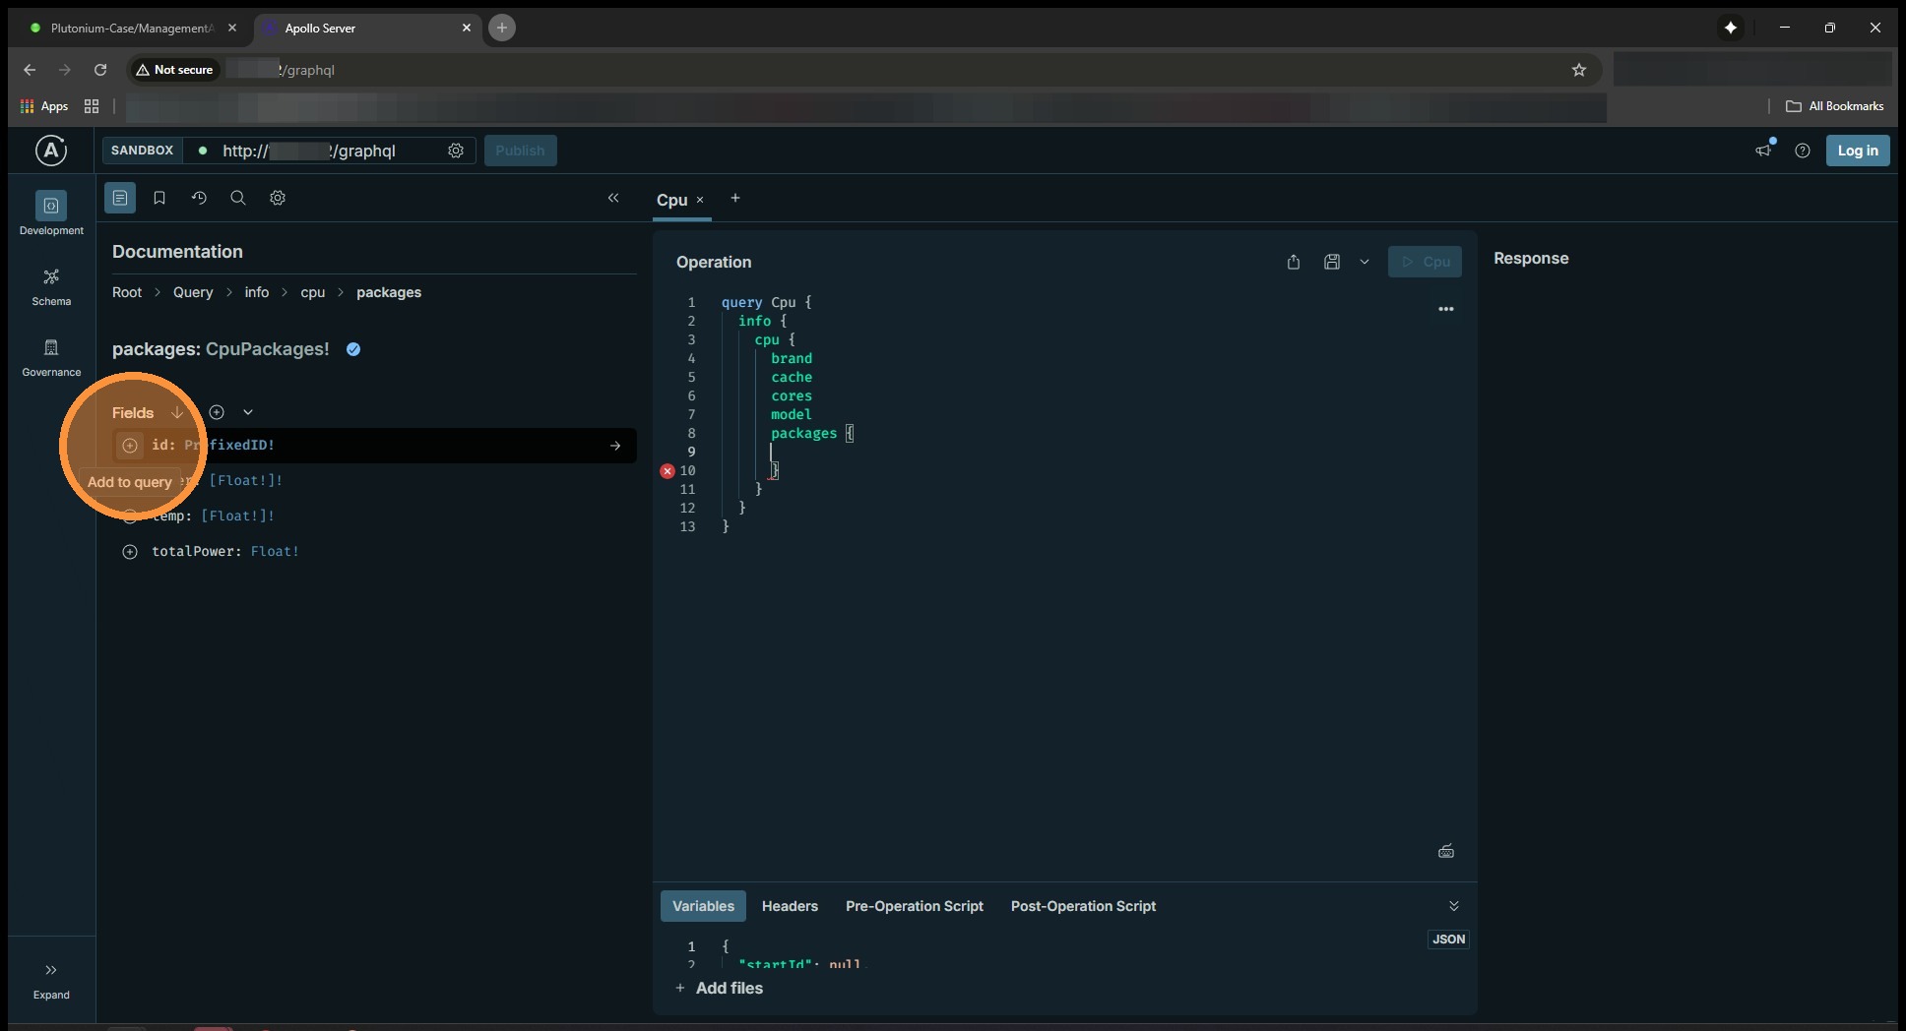Open operation history icon
The width and height of the screenshot is (1906, 1031).
pyautogui.click(x=199, y=198)
